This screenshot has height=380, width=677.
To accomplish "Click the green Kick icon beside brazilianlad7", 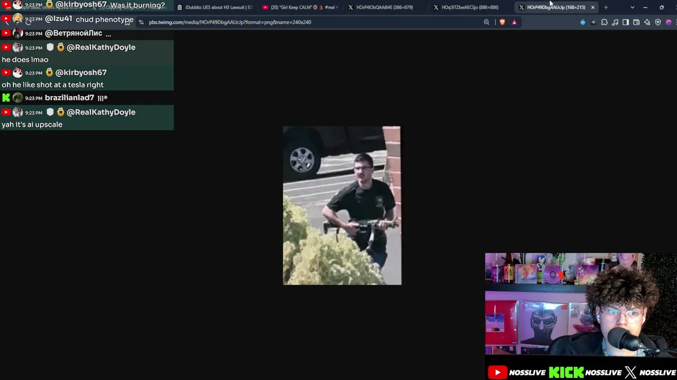I will 6,98.
